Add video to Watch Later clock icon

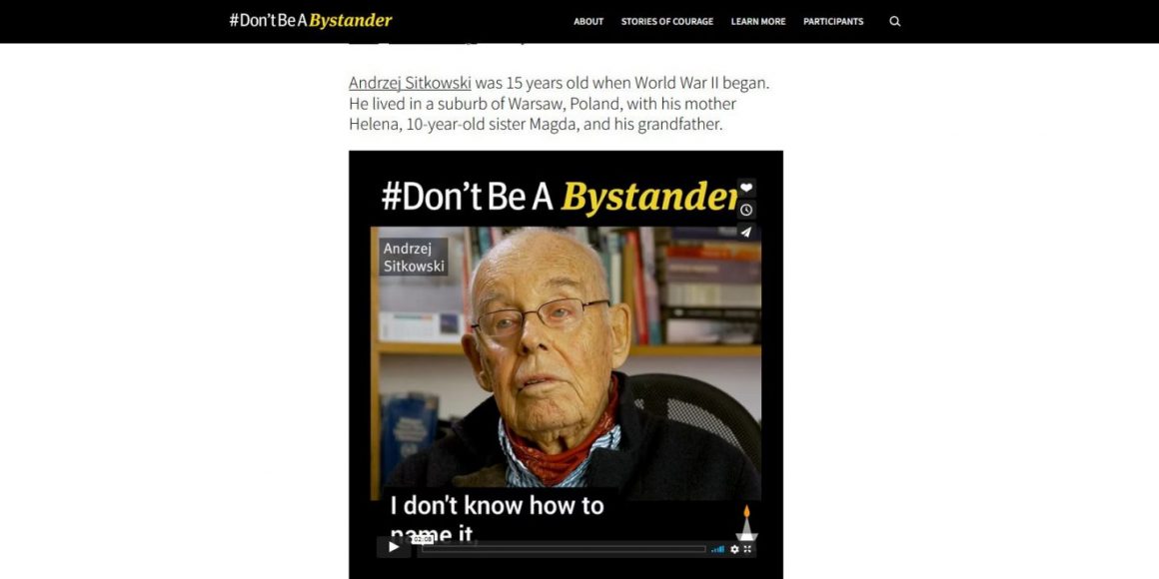point(746,210)
